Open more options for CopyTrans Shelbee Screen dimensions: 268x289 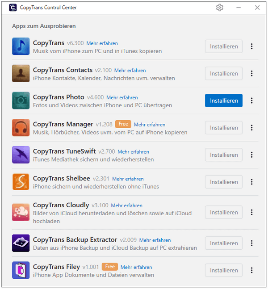click(251, 182)
